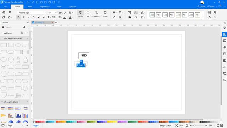The image size is (227, 128).
Task: Open the Theme fill panel in right sidebar
Action: point(225,28)
